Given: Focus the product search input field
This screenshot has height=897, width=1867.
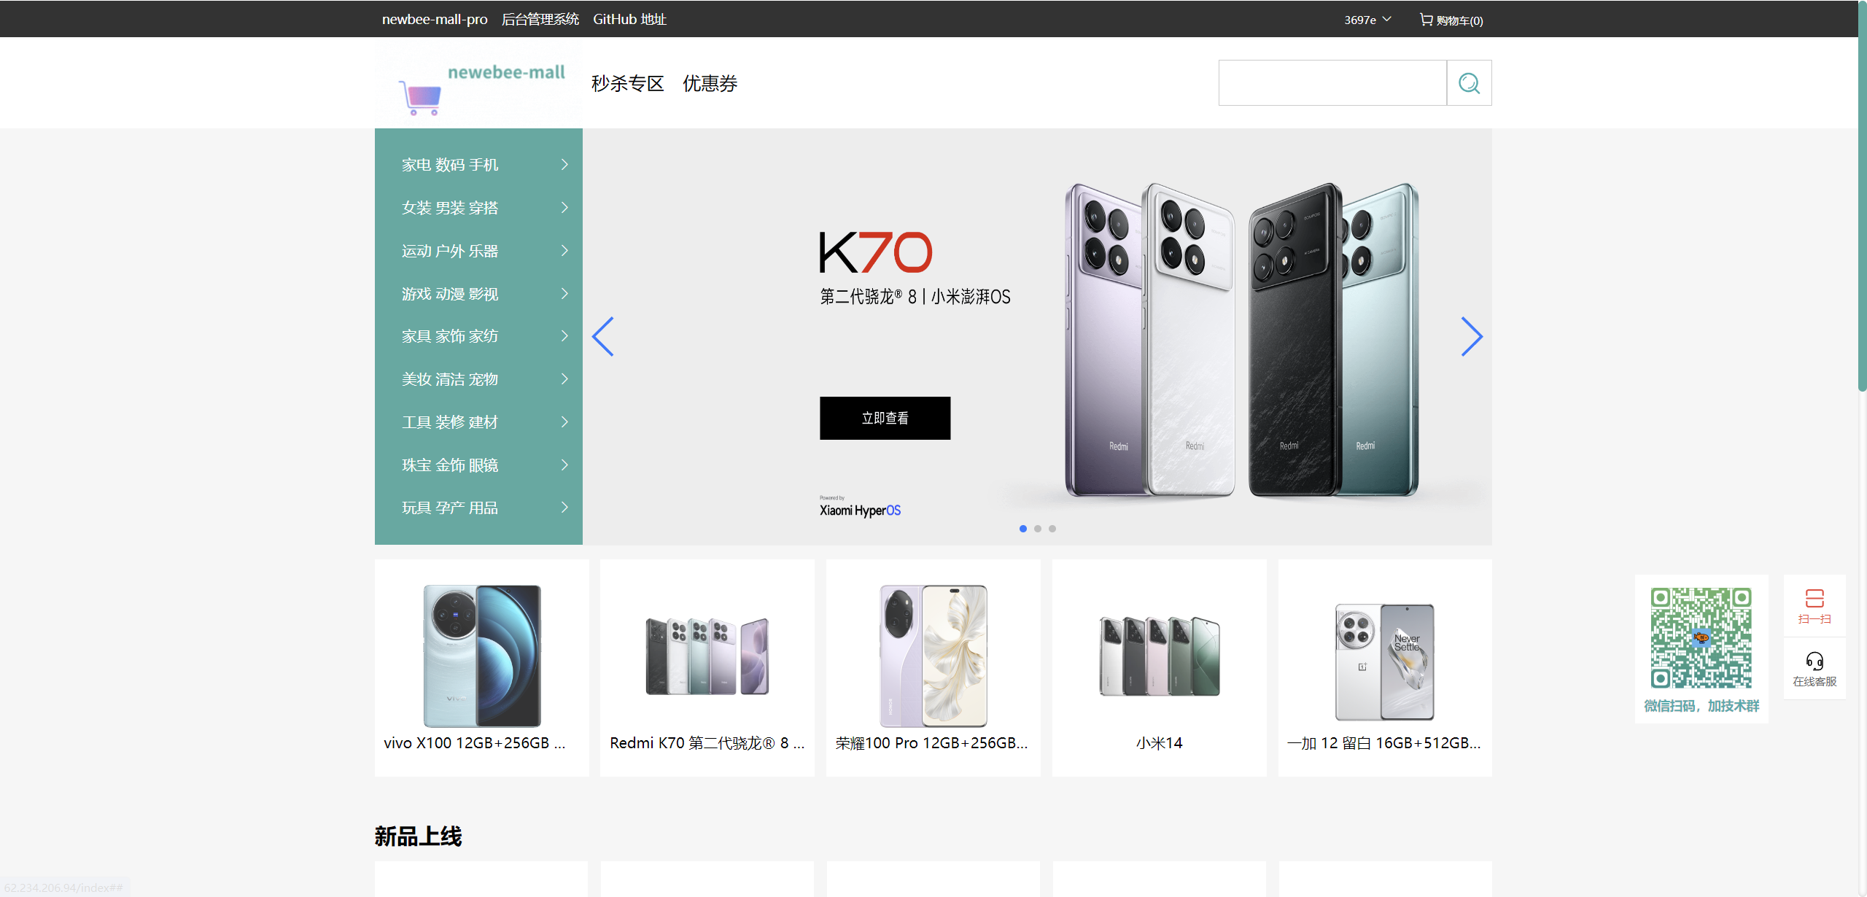Looking at the screenshot, I should tap(1332, 83).
